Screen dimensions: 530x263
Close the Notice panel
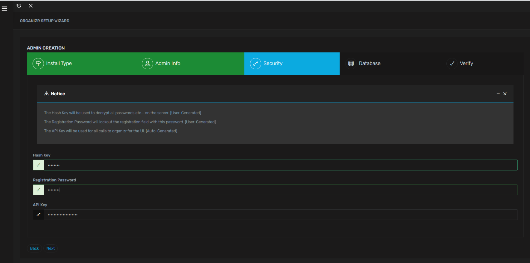tap(505, 94)
